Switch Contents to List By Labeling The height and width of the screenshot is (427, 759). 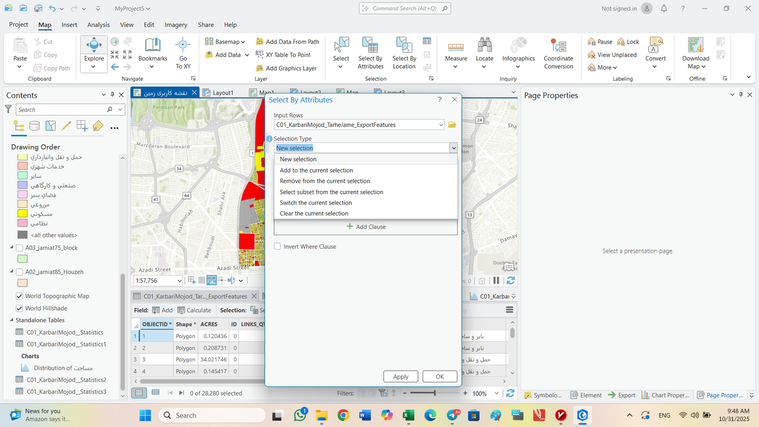(x=98, y=126)
